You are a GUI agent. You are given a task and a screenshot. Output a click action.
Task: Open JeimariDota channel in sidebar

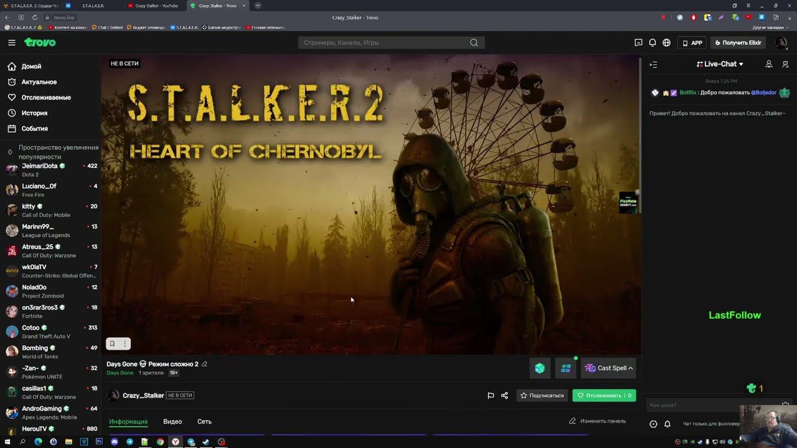(x=50, y=170)
